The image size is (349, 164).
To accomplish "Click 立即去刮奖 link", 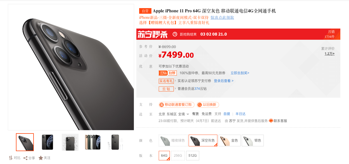I will point(240,73).
